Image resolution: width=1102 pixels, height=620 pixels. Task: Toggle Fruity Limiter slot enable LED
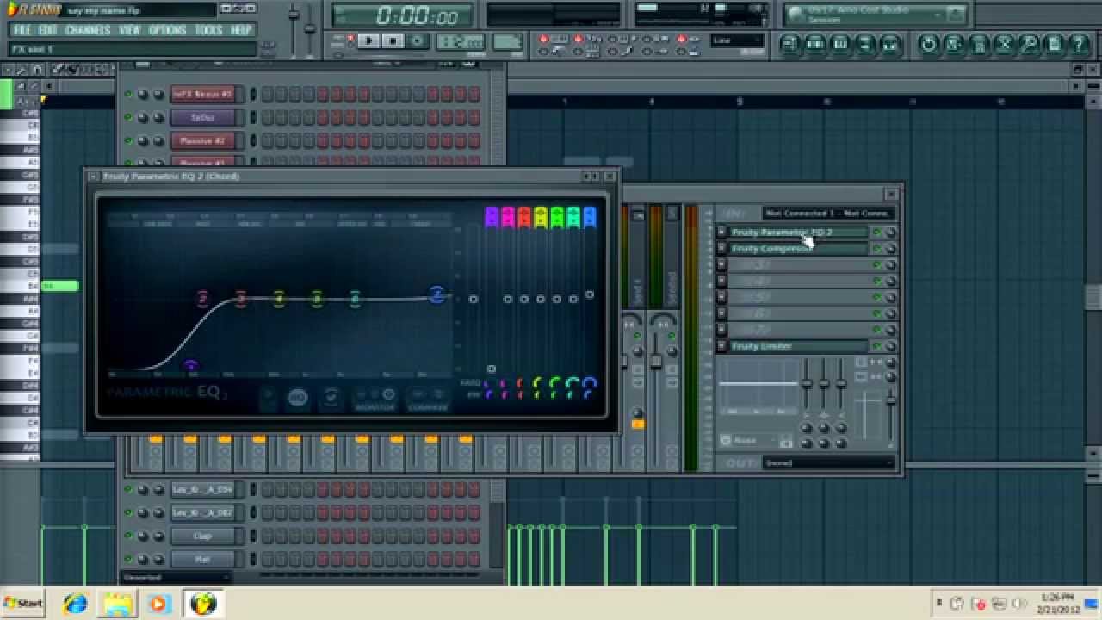[876, 346]
